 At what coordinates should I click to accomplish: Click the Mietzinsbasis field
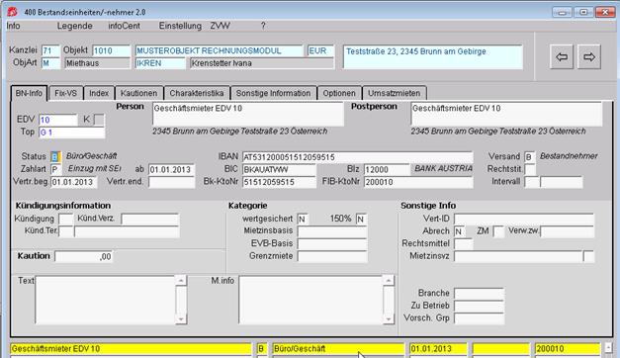point(332,231)
